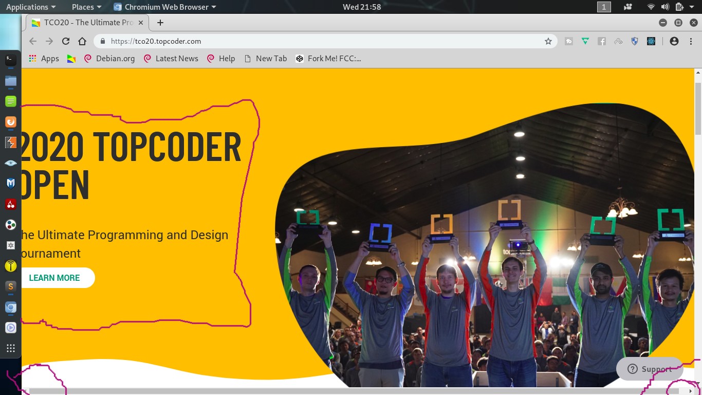Click the battery status icon
This screenshot has width=702, height=395.
pyautogui.click(x=679, y=7)
